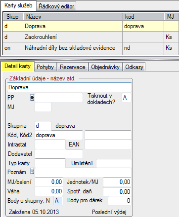Edit the Váha value field
179x217 pixels.
(x=49, y=191)
